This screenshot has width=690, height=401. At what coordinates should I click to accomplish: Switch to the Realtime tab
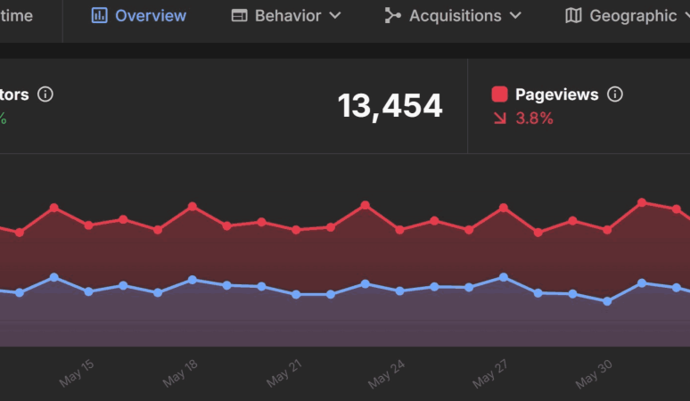point(18,16)
